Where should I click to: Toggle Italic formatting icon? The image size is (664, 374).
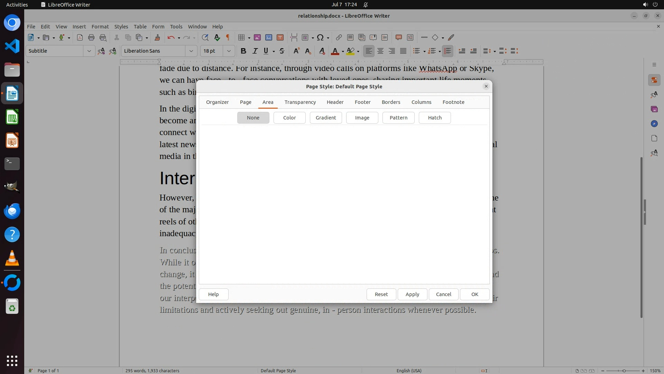(x=255, y=51)
